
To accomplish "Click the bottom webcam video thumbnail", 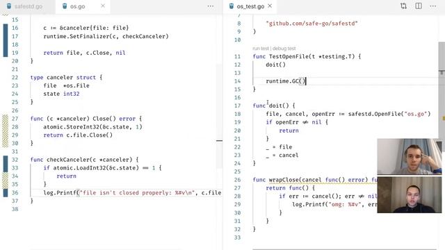I will point(410,194).
